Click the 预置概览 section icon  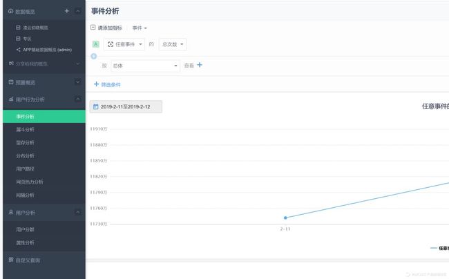pos(11,82)
